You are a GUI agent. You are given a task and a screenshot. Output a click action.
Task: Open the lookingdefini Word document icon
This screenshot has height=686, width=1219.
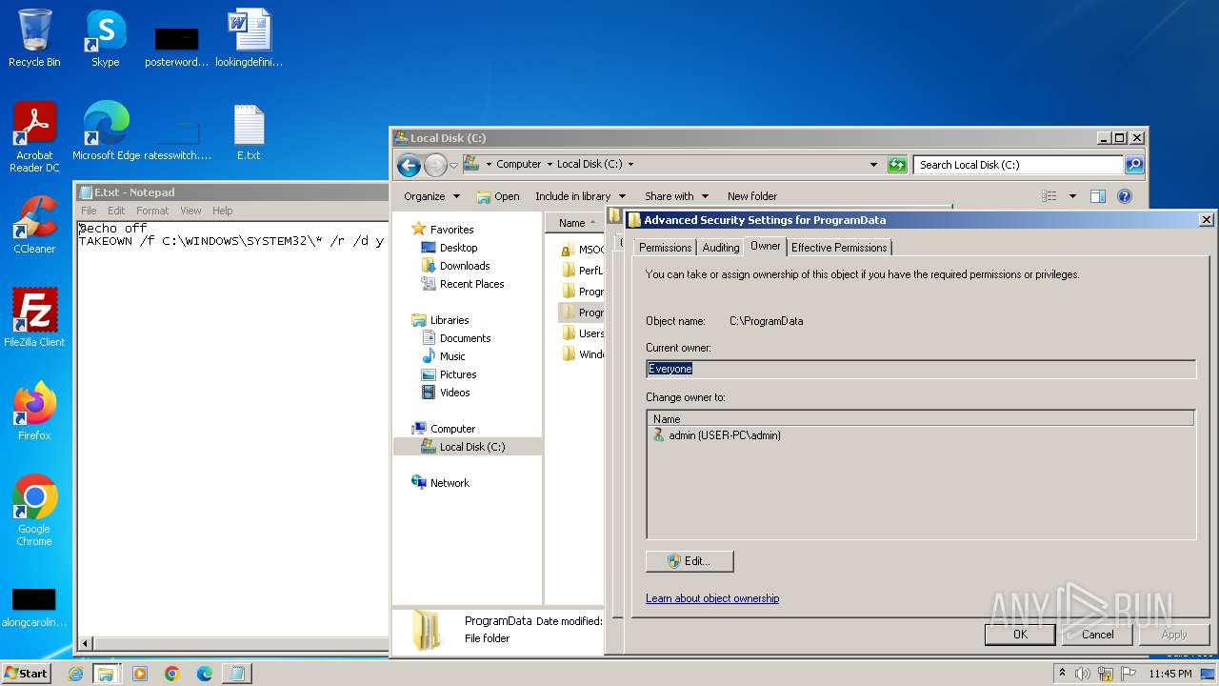coord(249,38)
